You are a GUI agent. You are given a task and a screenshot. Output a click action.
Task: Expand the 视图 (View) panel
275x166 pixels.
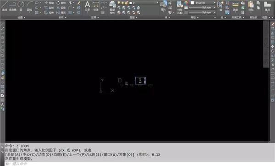click(x=266, y=17)
